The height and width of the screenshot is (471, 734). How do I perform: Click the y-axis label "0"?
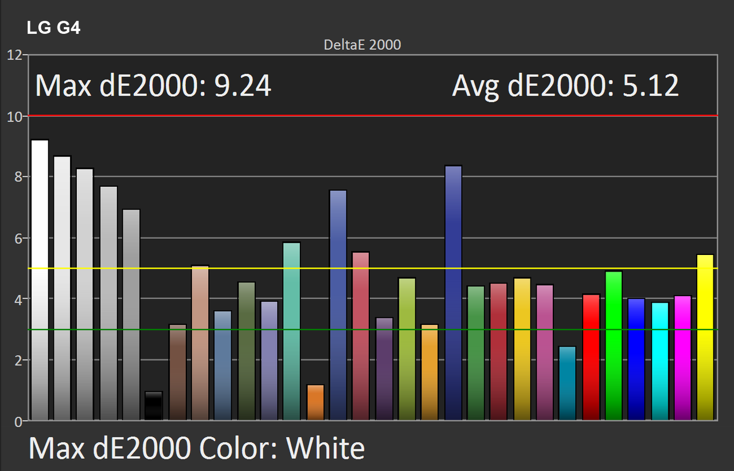(x=18, y=422)
